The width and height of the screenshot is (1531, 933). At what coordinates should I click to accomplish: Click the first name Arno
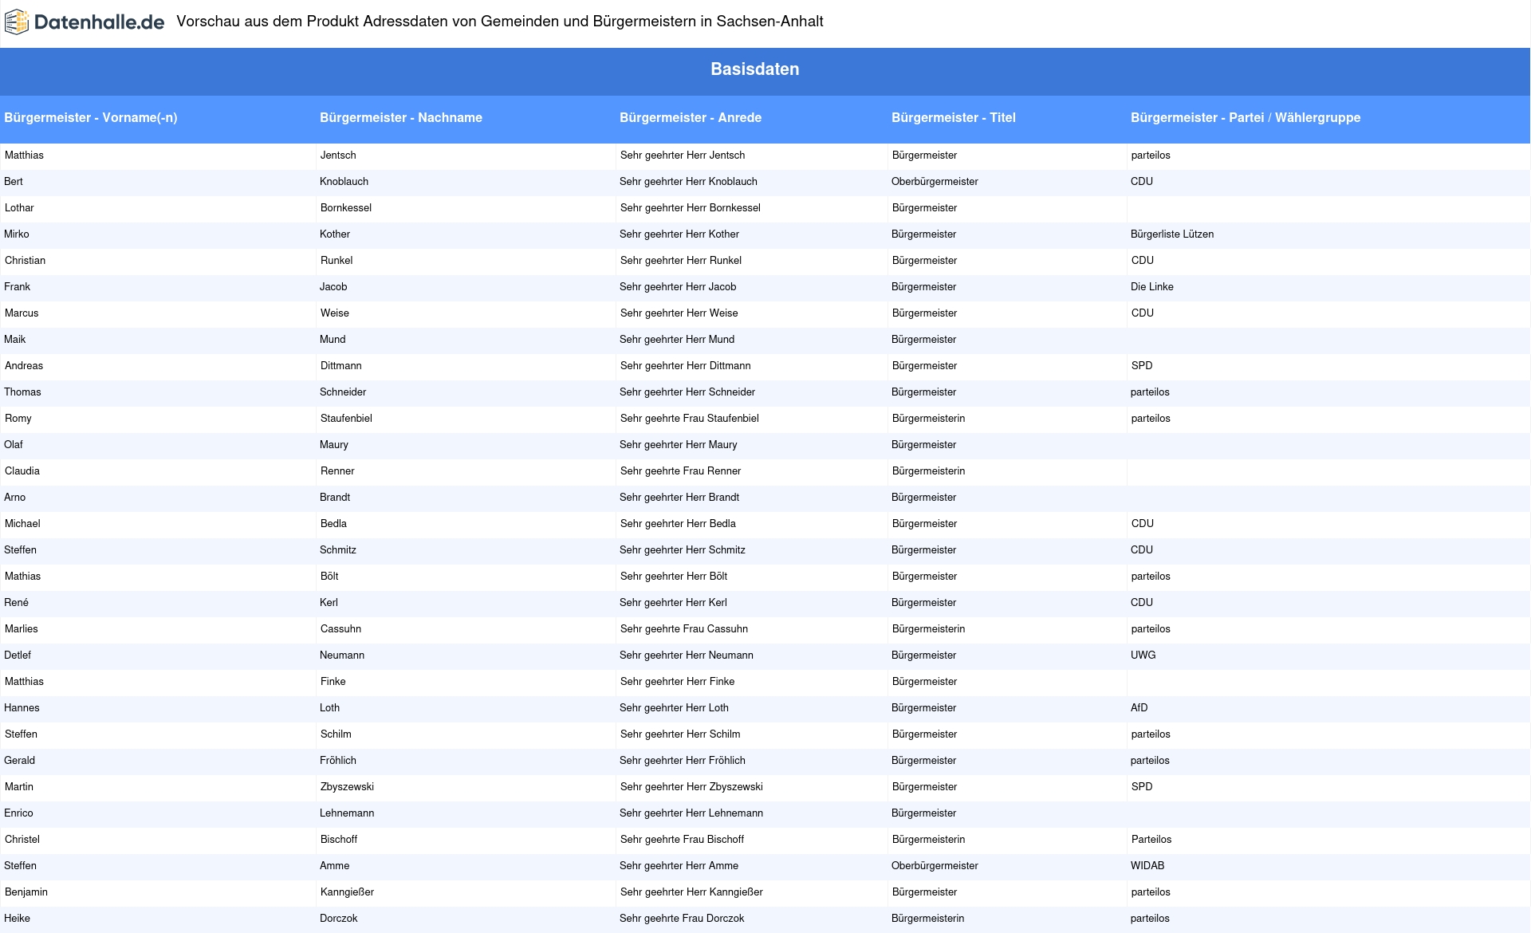[x=14, y=497]
